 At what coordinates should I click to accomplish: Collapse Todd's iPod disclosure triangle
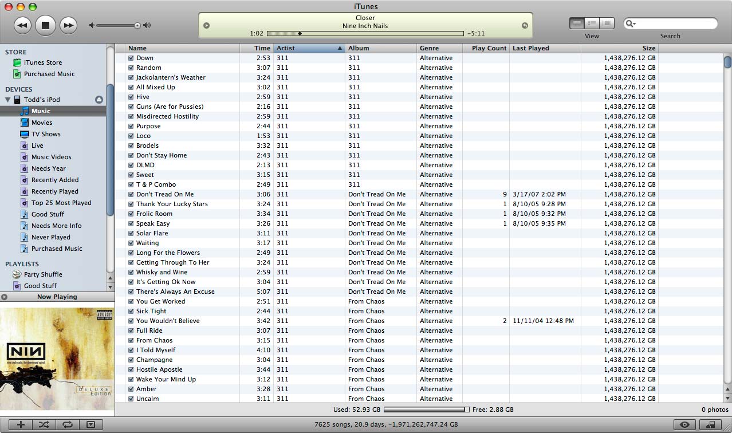click(8, 100)
